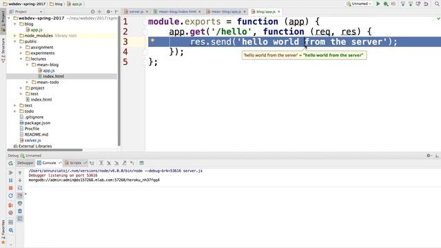Image resolution: width=441 pixels, height=248 pixels.
Task: Expand the node_modules folder
Action: click(15, 36)
